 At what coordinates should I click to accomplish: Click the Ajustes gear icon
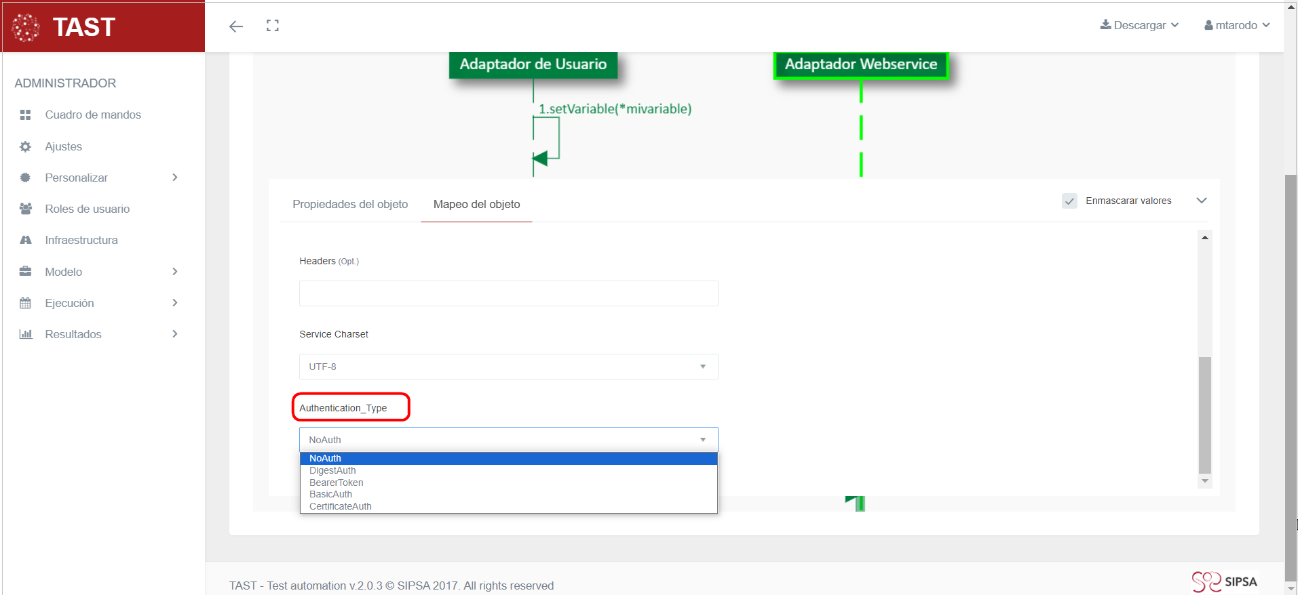pyautogui.click(x=26, y=146)
